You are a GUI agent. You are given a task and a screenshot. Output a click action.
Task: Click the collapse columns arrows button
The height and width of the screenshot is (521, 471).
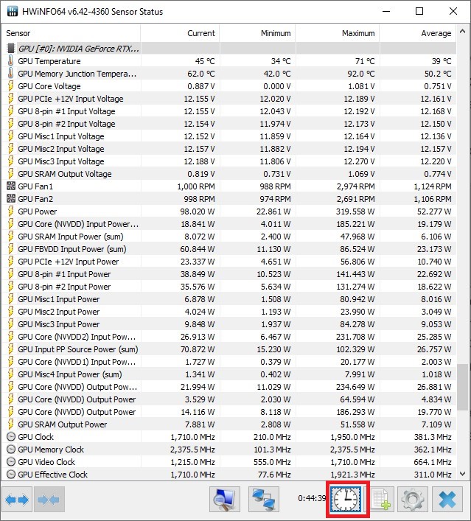click(x=49, y=500)
